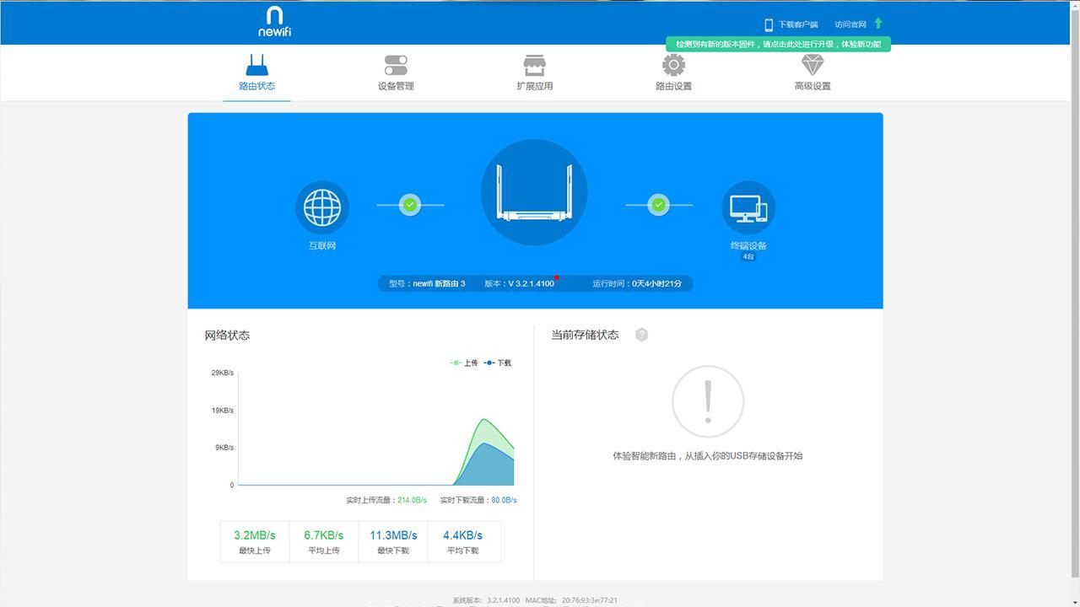Click the green check between router and devices
The height and width of the screenshot is (607, 1080).
point(659,205)
